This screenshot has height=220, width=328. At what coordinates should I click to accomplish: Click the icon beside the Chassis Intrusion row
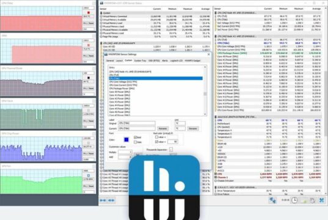coord(216,181)
